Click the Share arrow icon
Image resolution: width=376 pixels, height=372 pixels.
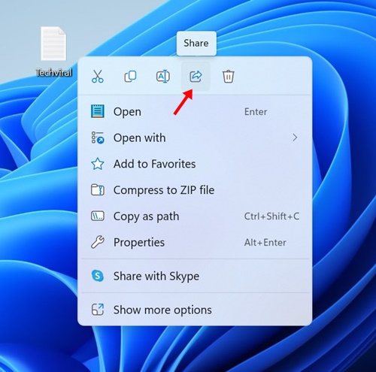point(196,77)
